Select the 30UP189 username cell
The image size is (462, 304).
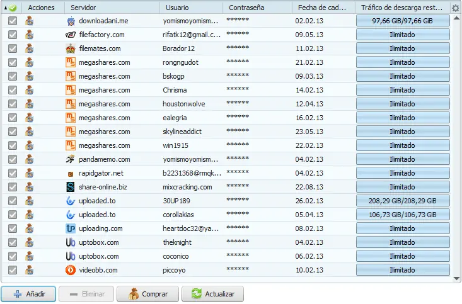tap(176, 201)
